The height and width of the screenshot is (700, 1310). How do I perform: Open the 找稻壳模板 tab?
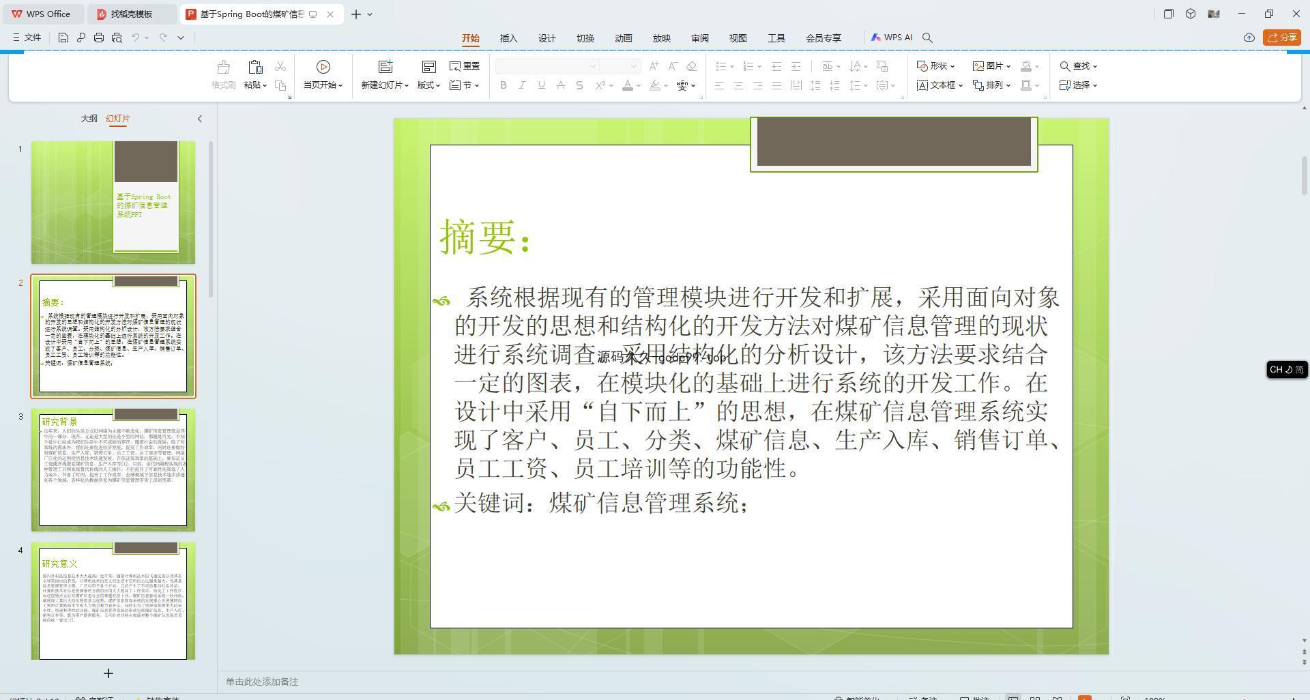click(x=132, y=14)
